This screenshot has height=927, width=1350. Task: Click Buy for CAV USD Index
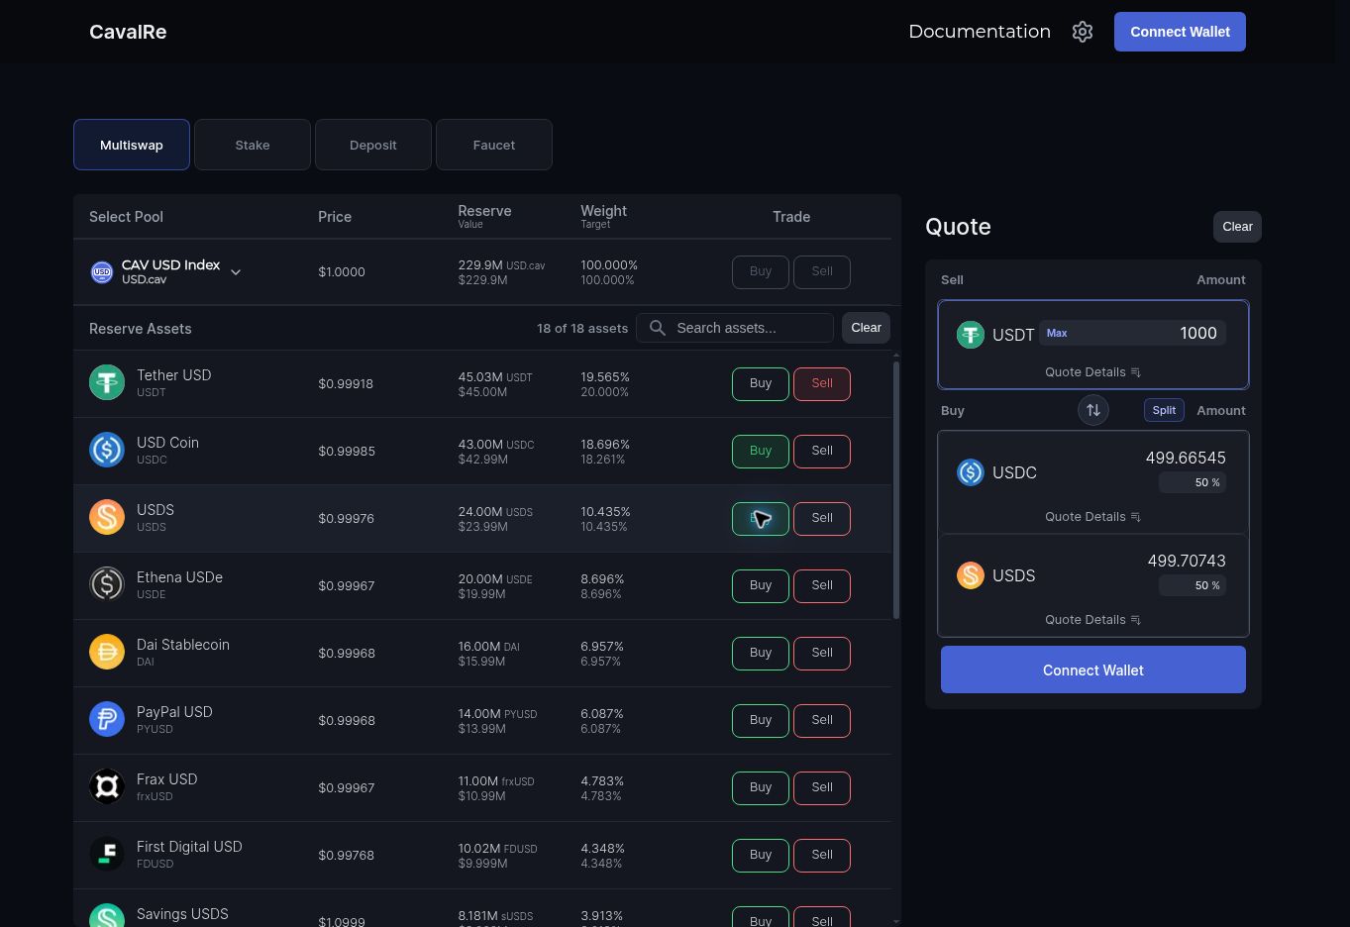click(761, 271)
